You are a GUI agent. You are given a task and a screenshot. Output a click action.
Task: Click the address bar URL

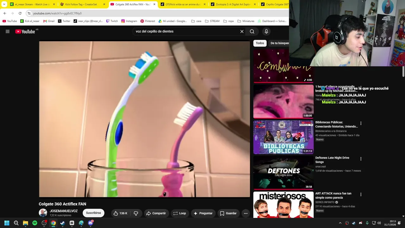58,13
